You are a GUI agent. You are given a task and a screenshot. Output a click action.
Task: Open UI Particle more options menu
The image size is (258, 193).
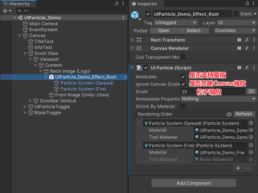coord(254,68)
